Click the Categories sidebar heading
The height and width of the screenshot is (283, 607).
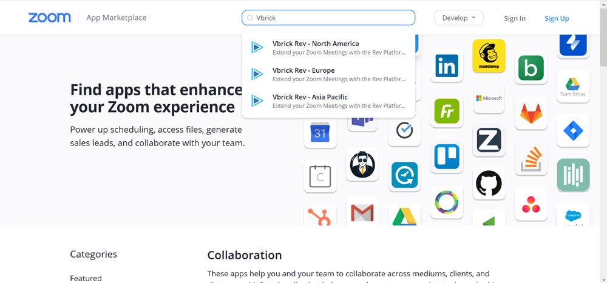click(x=93, y=255)
